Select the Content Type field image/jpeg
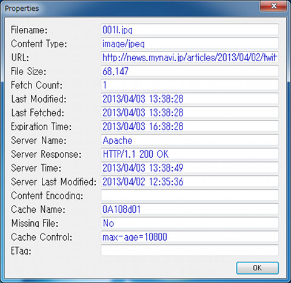The width and height of the screenshot is (291, 283). 190,44
